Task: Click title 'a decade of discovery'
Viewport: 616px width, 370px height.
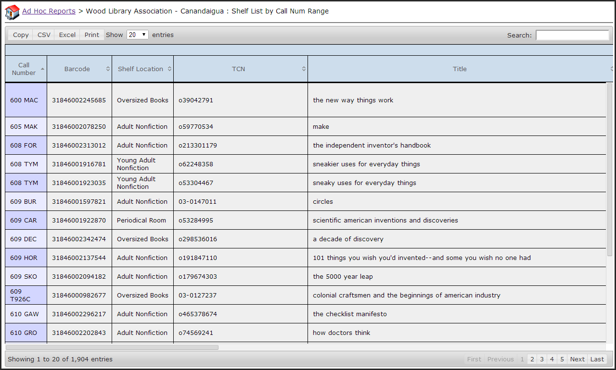Action: pos(348,239)
